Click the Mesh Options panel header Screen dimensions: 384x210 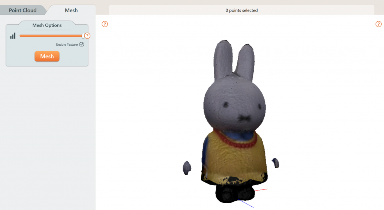tap(47, 25)
